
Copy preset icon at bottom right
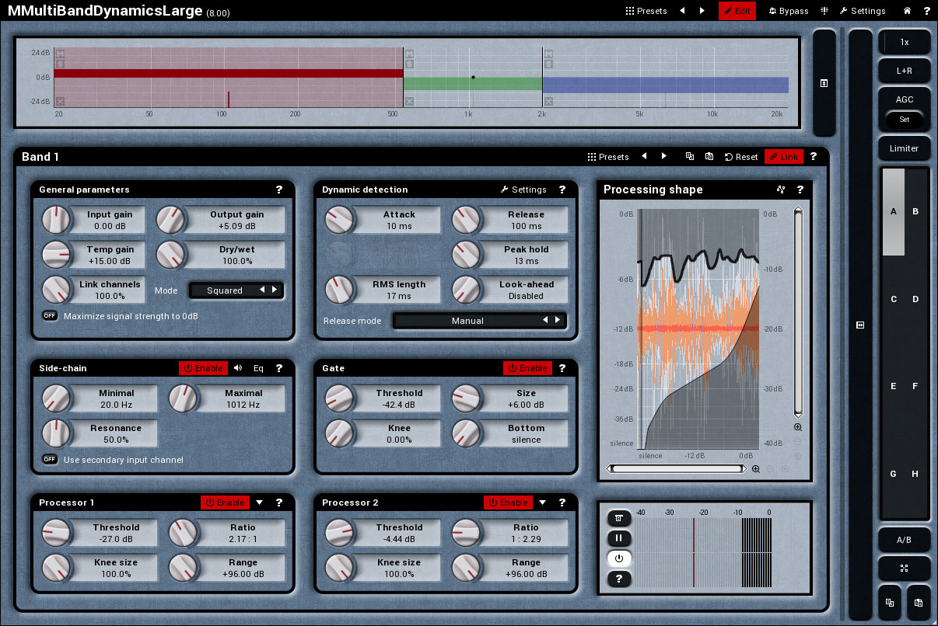(x=890, y=603)
